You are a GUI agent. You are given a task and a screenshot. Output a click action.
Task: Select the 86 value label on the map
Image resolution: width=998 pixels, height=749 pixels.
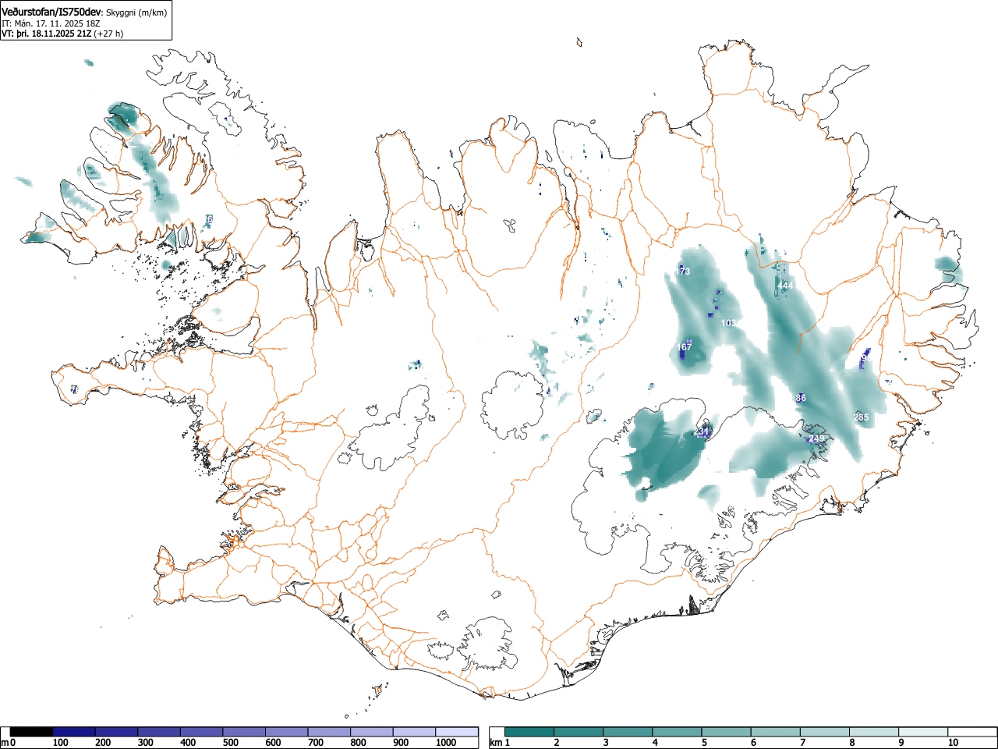801,398
